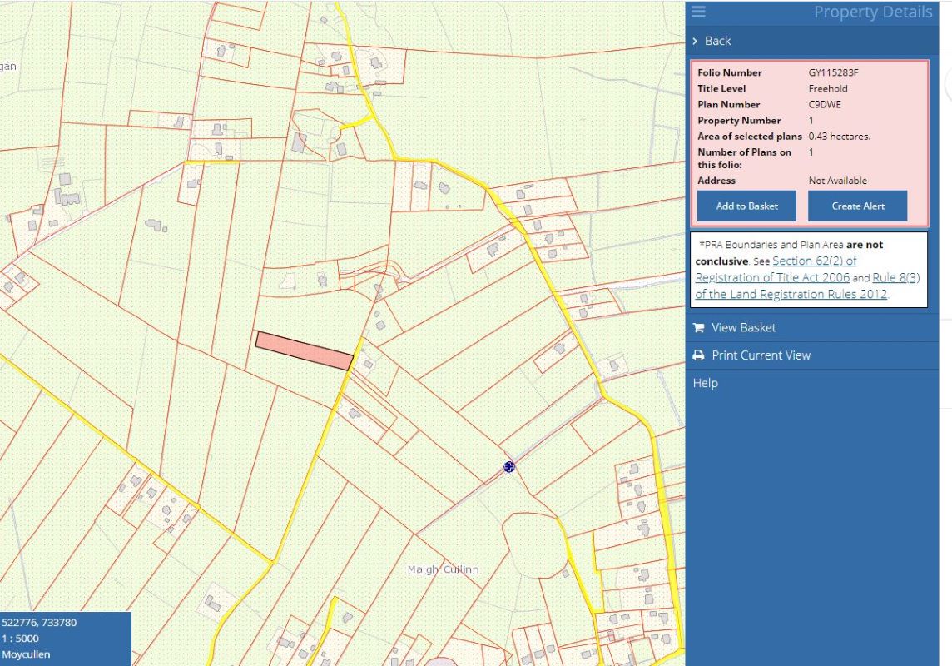Click the printer icon beside Print Current View
952x666 pixels.
coord(698,355)
